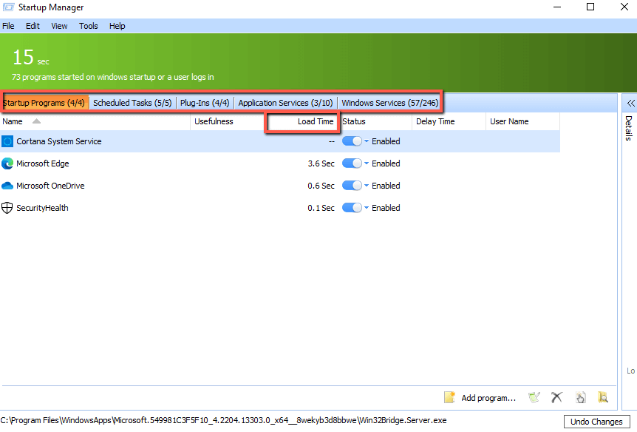Collapse the Details panel with the double chevron
637x432 pixels.
coord(630,104)
